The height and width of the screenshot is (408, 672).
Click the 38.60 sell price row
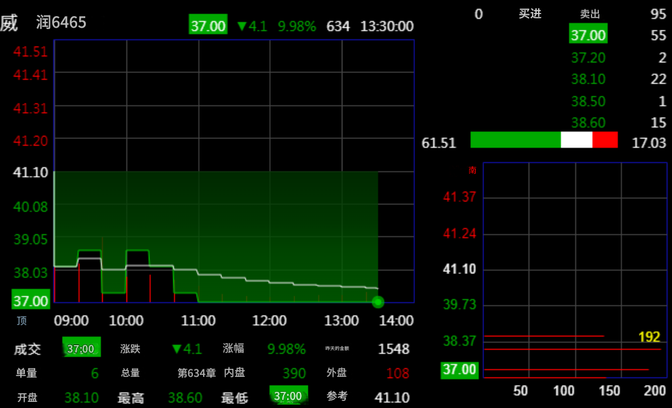coord(588,122)
